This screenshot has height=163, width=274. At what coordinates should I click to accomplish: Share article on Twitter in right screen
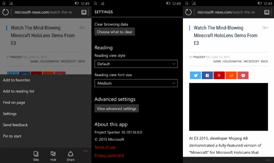(195, 75)
